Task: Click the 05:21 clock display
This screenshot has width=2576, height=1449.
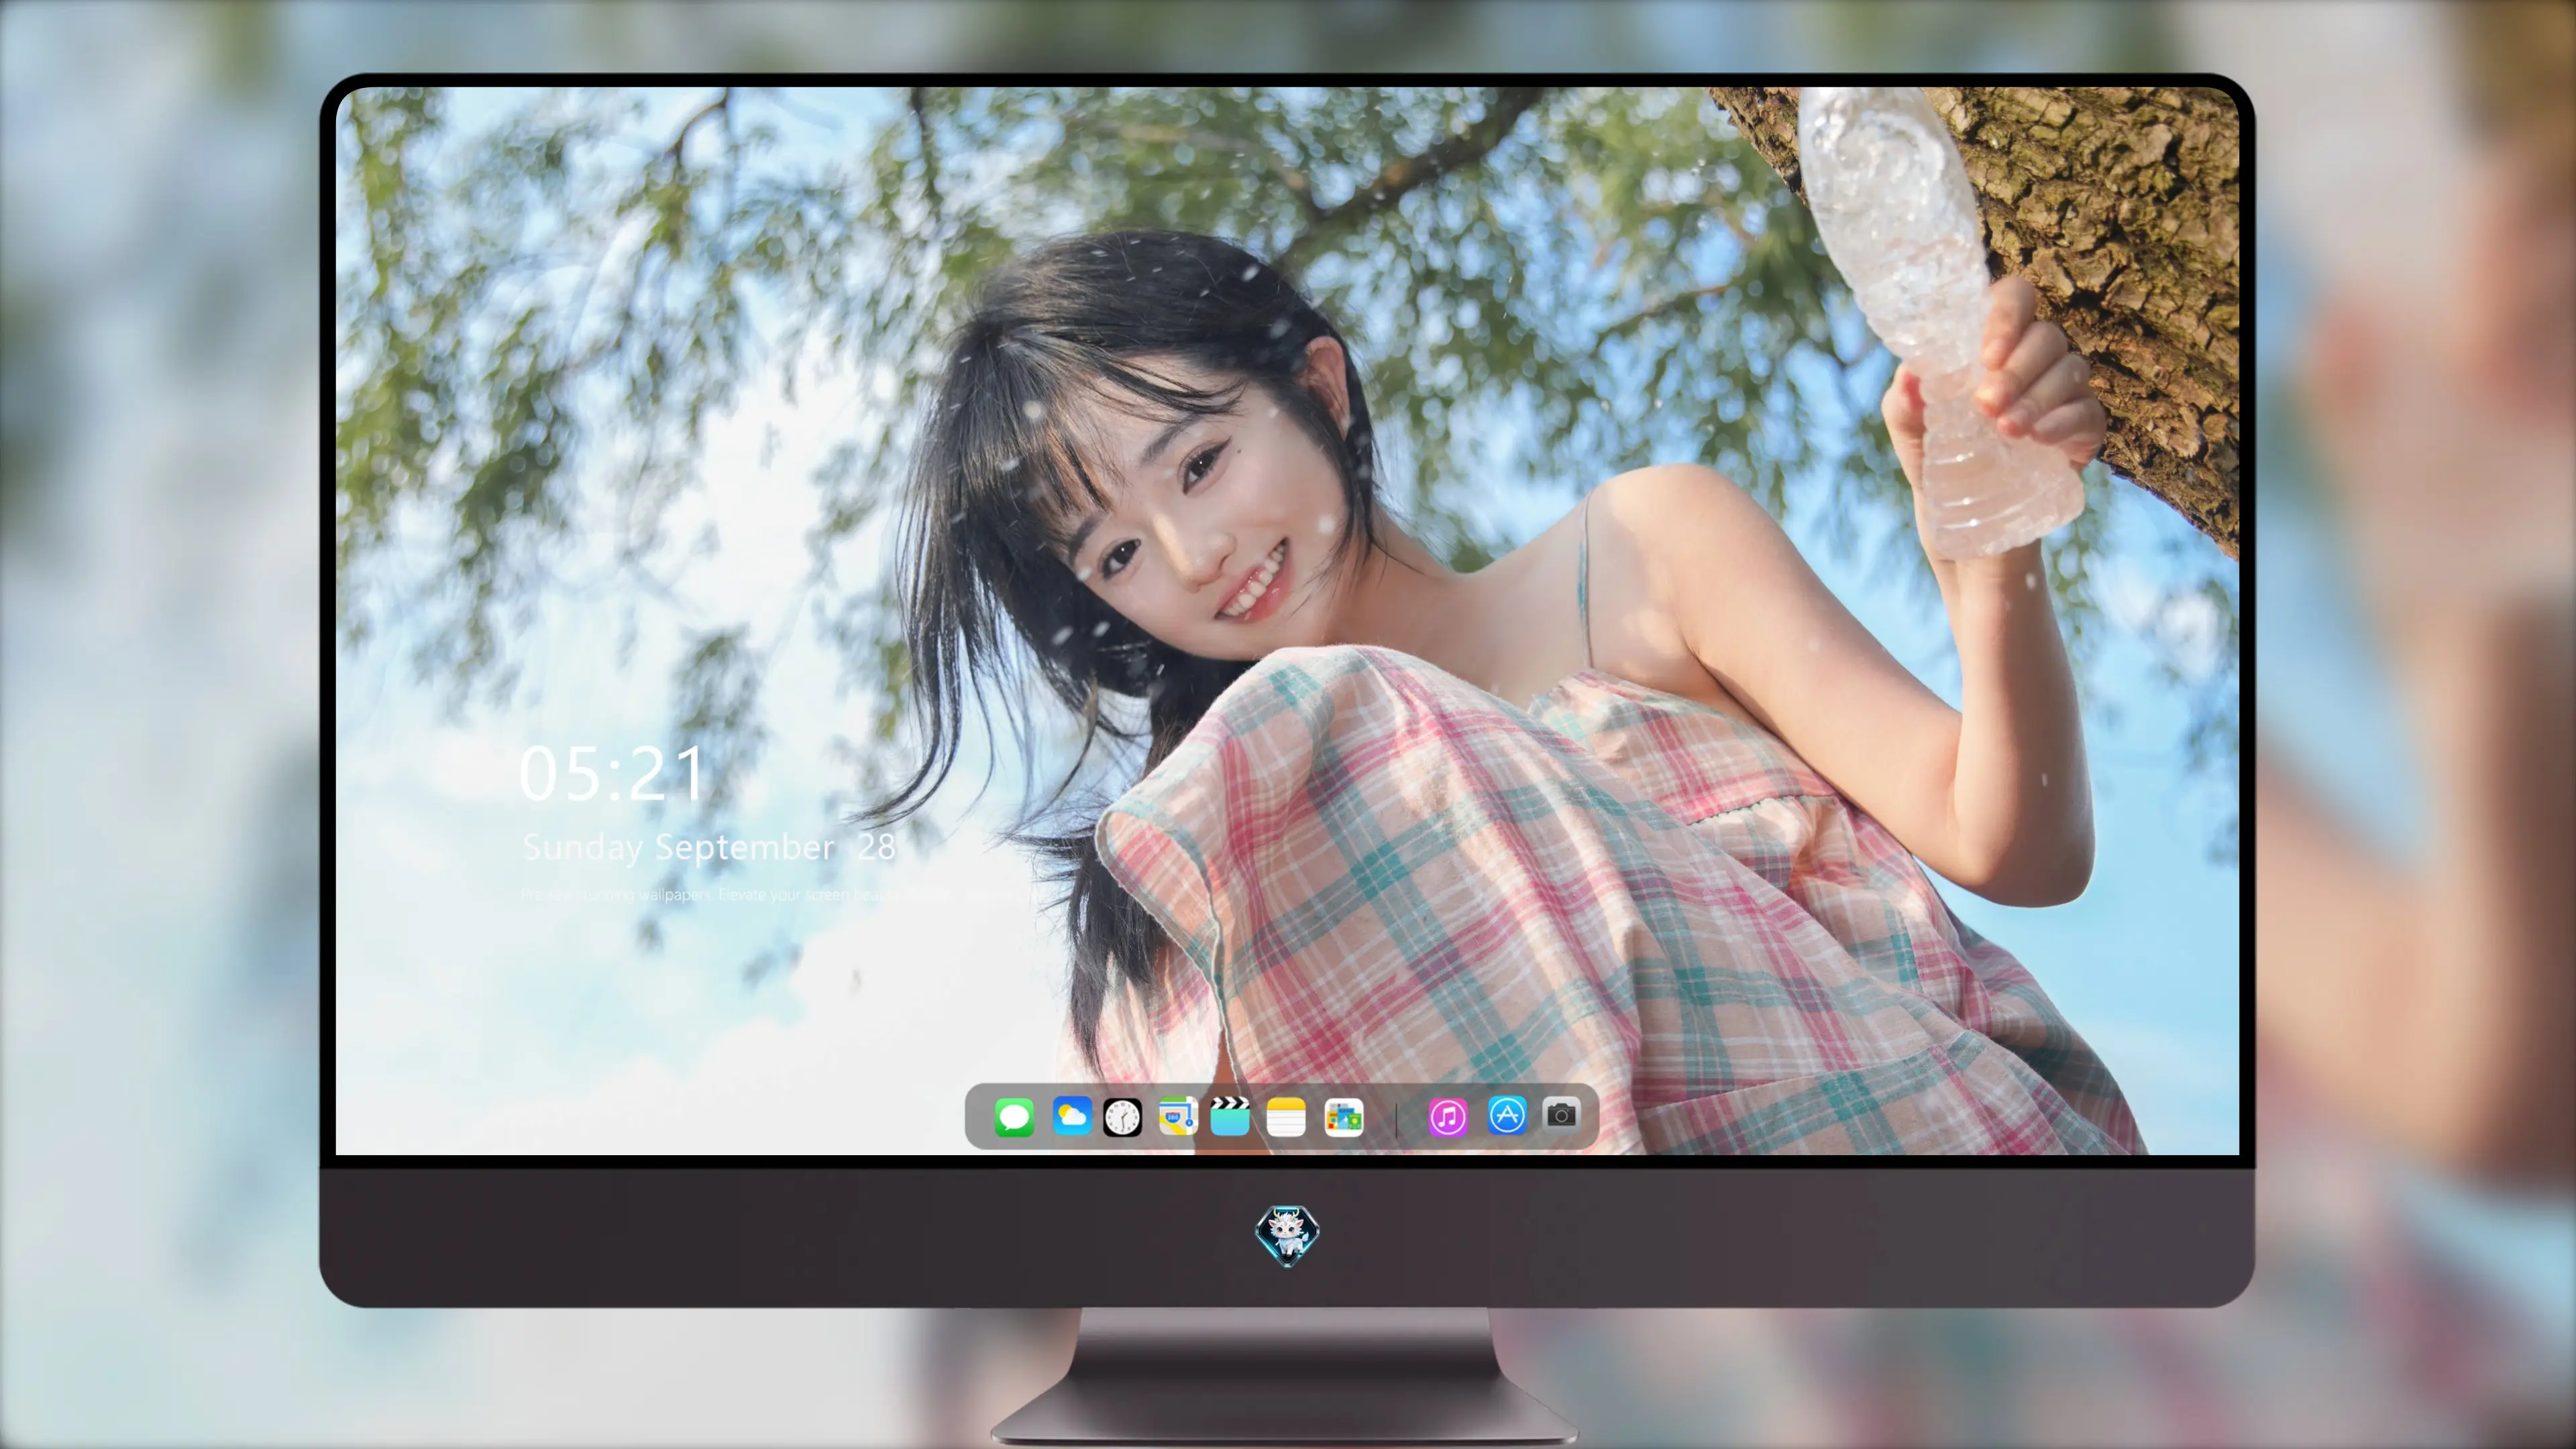Action: point(612,774)
